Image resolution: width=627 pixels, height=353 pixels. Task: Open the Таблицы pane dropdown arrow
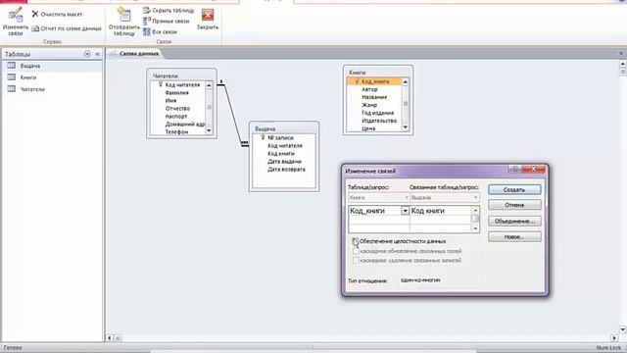click(x=87, y=54)
